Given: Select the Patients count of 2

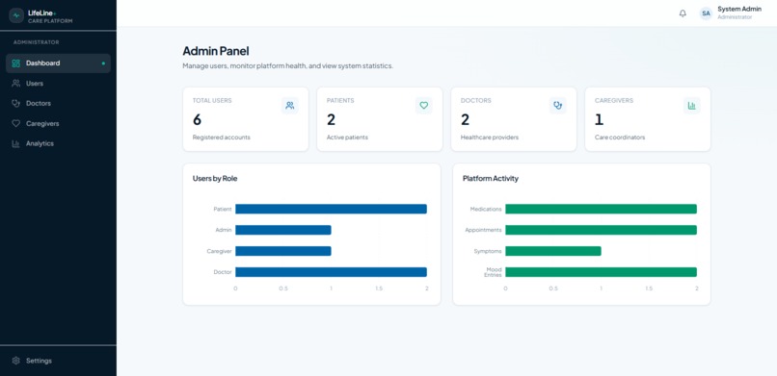Looking at the screenshot, I should (x=331, y=119).
